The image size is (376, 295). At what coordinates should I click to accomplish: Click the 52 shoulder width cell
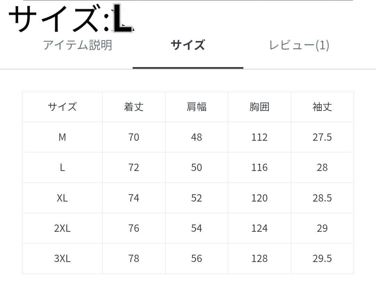[196, 198]
